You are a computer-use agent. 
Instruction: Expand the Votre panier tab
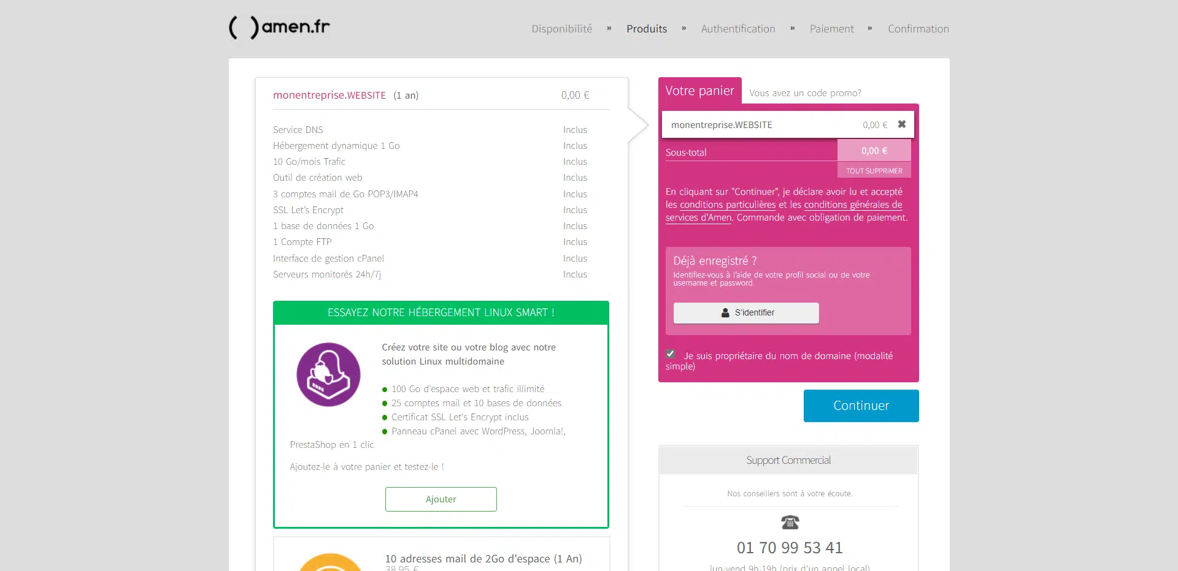pos(699,91)
